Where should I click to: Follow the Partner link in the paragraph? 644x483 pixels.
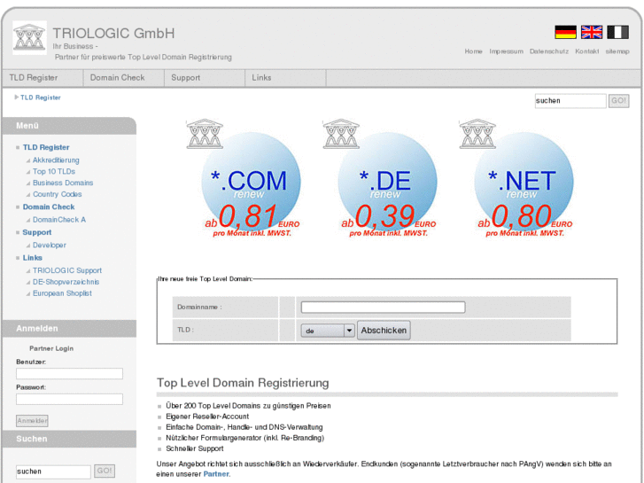(x=216, y=474)
